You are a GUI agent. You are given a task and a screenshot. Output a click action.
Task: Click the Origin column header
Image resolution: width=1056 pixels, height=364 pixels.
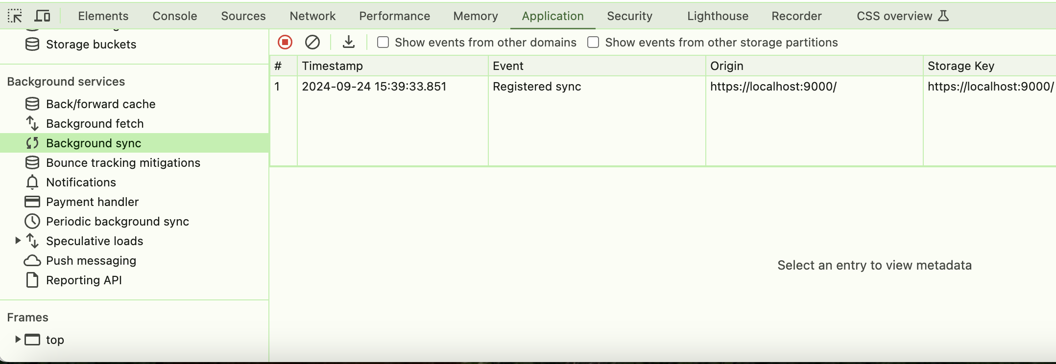(814, 66)
